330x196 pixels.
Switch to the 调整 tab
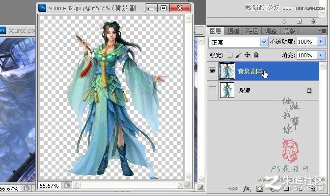(x=271, y=31)
